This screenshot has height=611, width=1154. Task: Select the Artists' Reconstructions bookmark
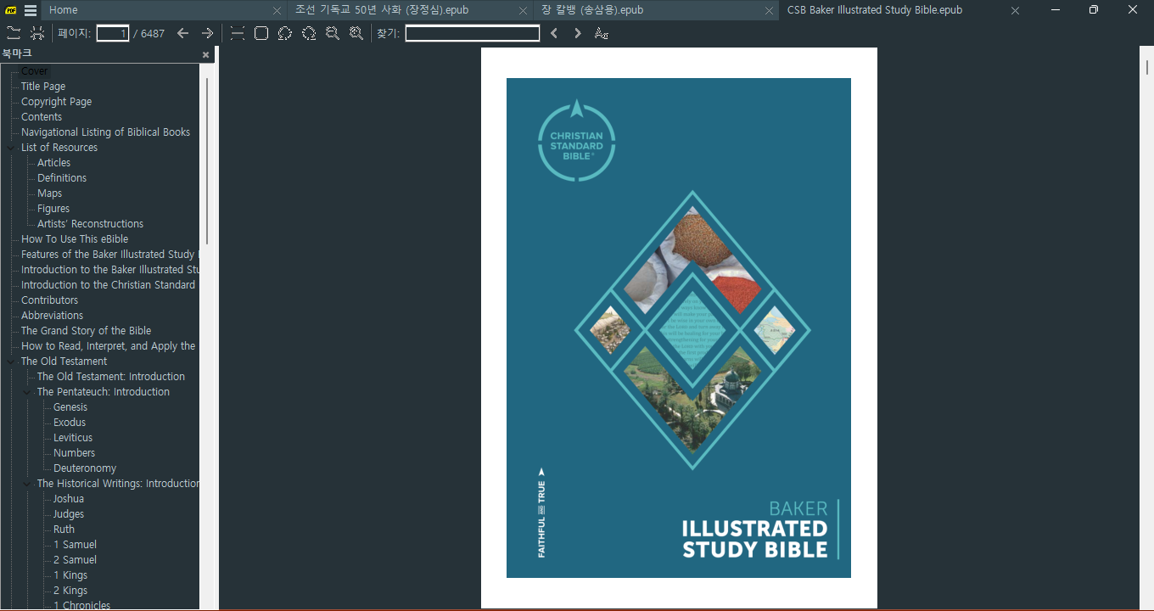90,224
